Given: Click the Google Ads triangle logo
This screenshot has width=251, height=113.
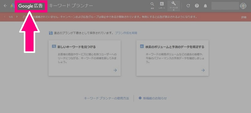Looking at the screenshot, I should point(12,6).
